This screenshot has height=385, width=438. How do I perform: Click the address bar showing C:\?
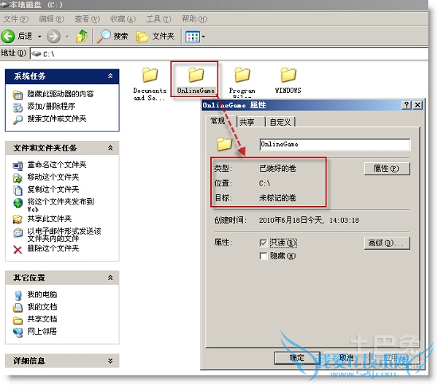(229, 53)
